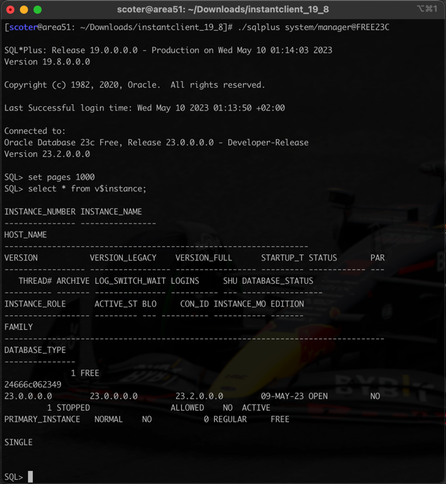Click the OPEN status value
Viewport: 446px width, 484px height.
coord(318,396)
